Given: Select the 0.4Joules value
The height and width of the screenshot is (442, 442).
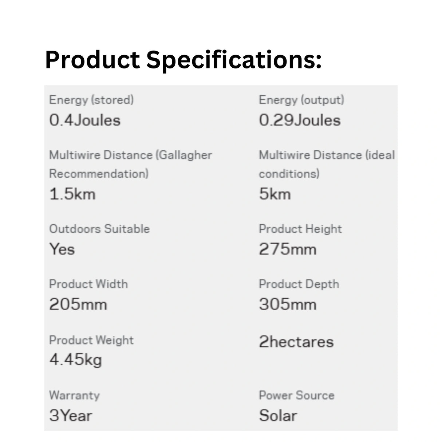Looking at the screenshot, I should tap(85, 120).
